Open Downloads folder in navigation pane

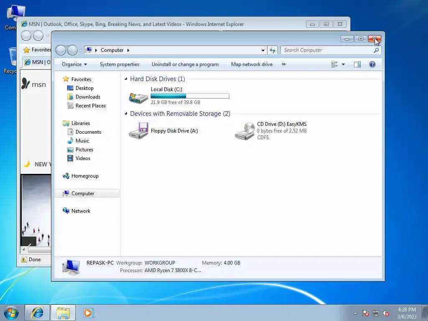point(84,97)
